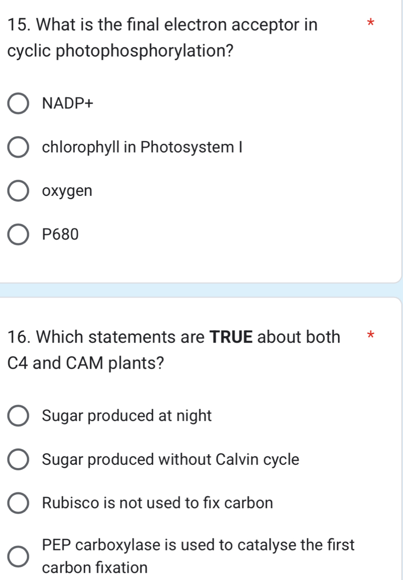Click the question 16 title text
Screen dimensions: 403x580
pos(173,350)
